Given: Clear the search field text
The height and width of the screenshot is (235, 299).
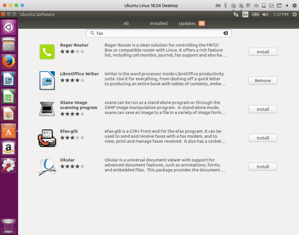Looking at the screenshot, I should tap(225, 33).
